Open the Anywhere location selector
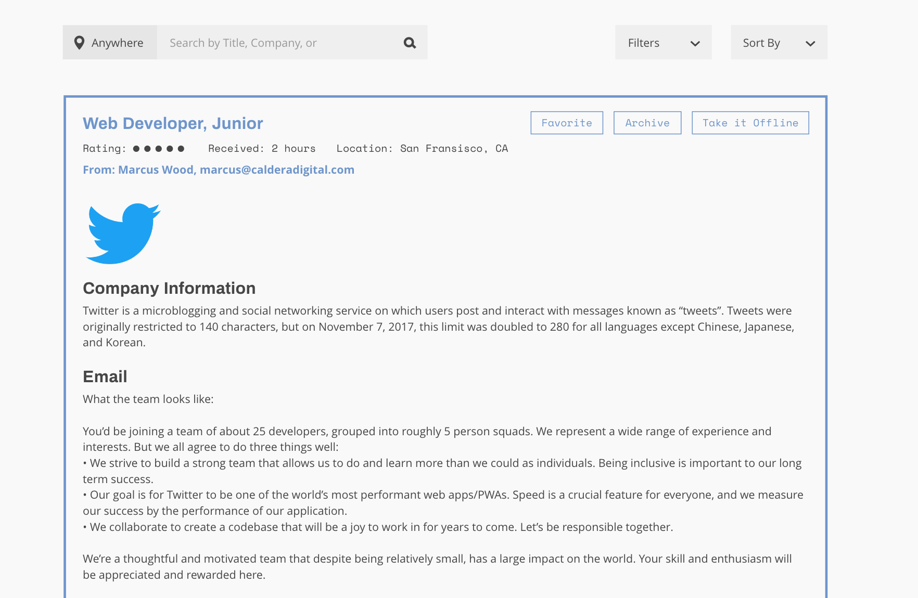This screenshot has height=598, width=918. click(x=110, y=43)
